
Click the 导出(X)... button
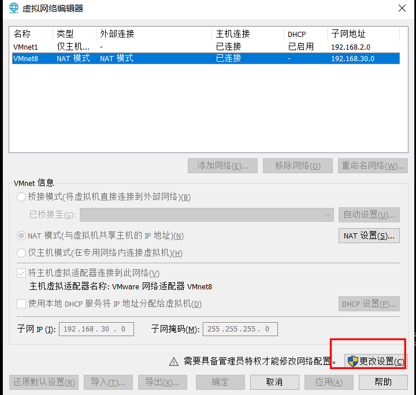(162, 382)
